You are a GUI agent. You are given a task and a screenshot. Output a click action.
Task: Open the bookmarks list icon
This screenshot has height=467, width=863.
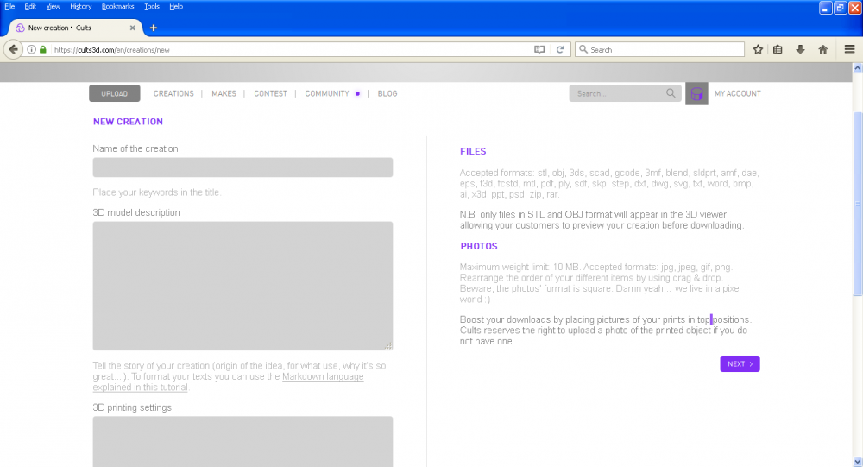click(778, 49)
